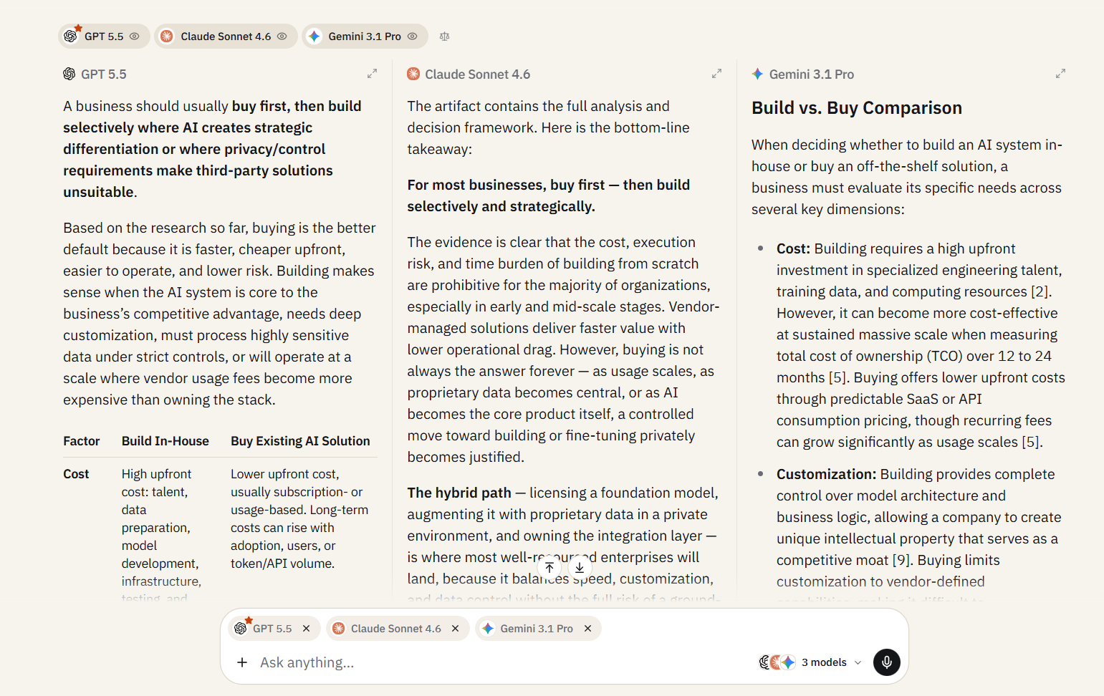Select the GPT 5.5 chip at top
The image size is (1104, 696).
coord(104,37)
